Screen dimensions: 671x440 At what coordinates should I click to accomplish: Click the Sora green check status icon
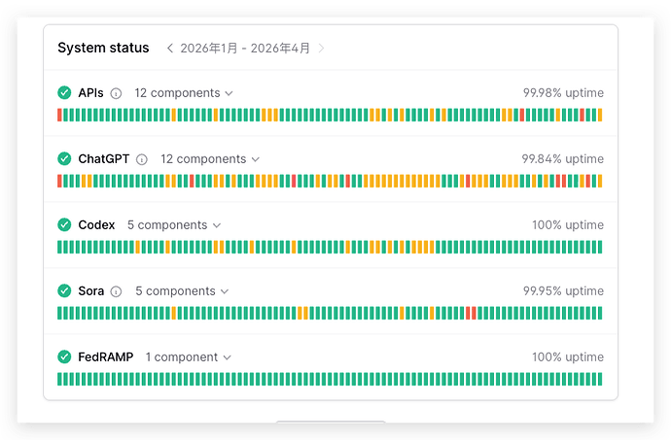pos(64,290)
